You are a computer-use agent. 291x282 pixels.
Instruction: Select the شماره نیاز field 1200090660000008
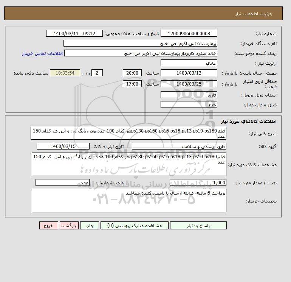pyautogui.click(x=189, y=33)
